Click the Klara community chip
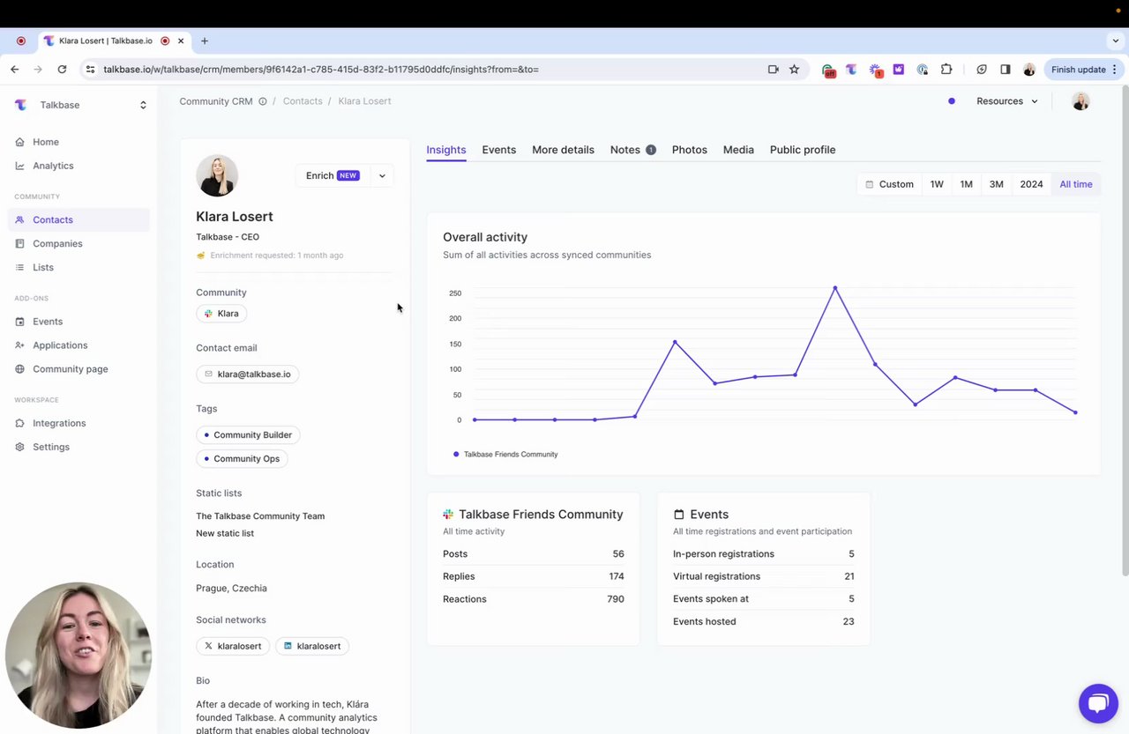 click(221, 314)
